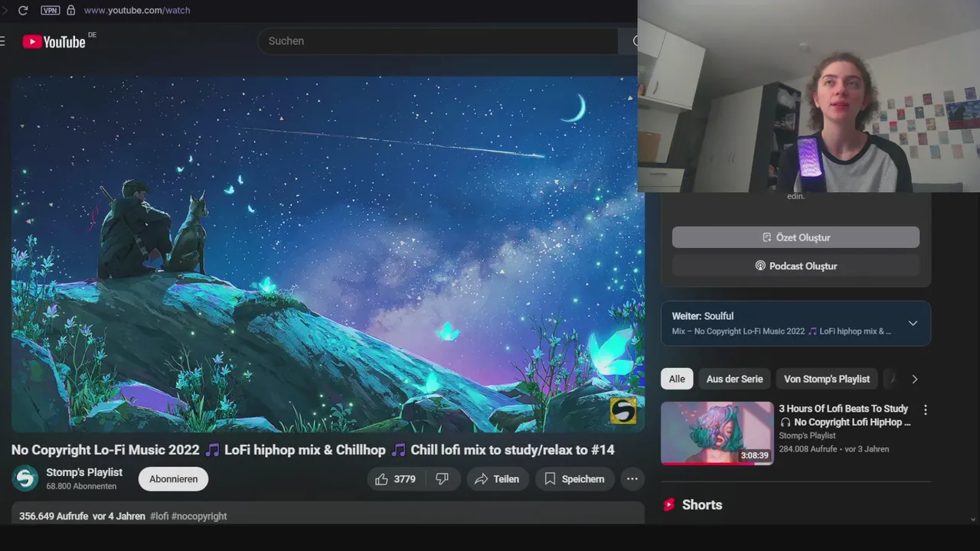This screenshot has width=980, height=551.
Task: Open 3 Hours Of Lofi Beats title
Action: [844, 416]
